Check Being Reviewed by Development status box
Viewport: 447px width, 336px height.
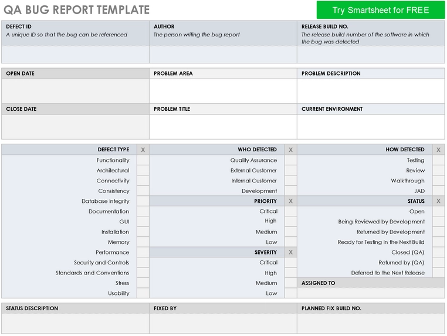coord(438,222)
